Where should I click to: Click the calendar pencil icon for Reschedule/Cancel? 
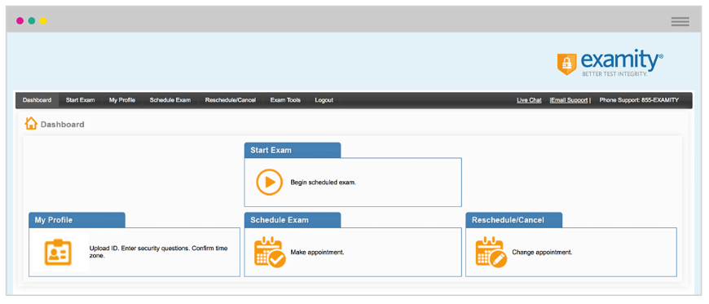coord(491,252)
